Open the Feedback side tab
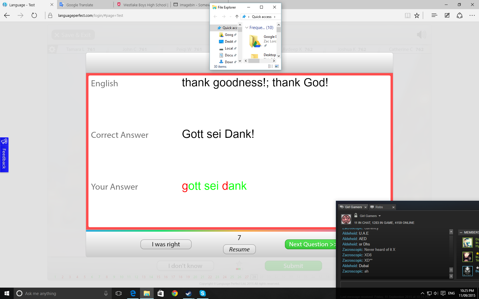Image resolution: width=479 pixels, height=299 pixels. [4, 155]
